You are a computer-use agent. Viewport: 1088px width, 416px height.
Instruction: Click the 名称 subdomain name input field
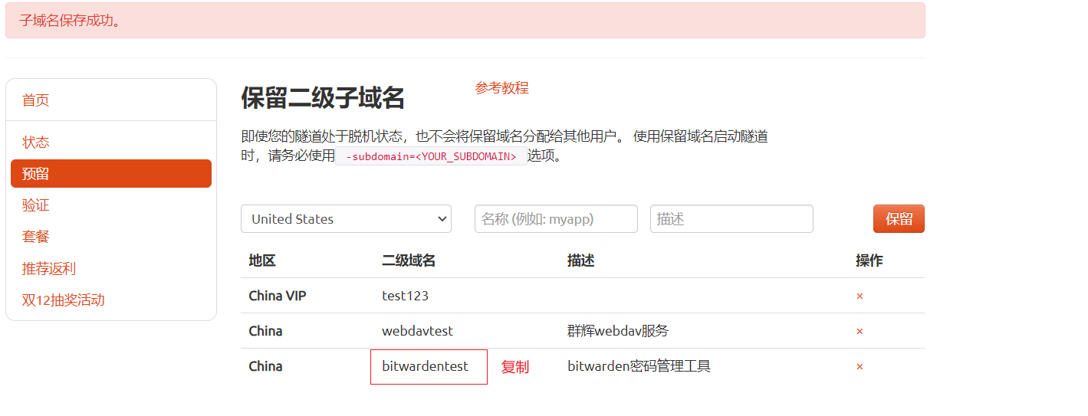pyautogui.click(x=556, y=218)
